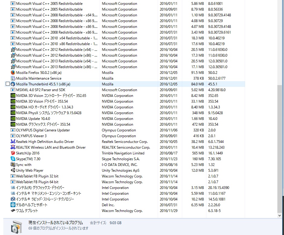Click the OLYMPUS Viewer 3 icon
The width and height of the screenshot is (284, 235).
click(13, 136)
